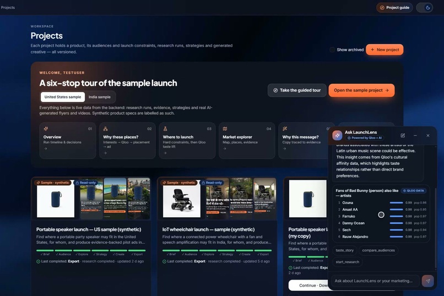The image size is (444, 296).
Task: Click the Powered by Qloo + AI badge
Action: tap(365, 138)
